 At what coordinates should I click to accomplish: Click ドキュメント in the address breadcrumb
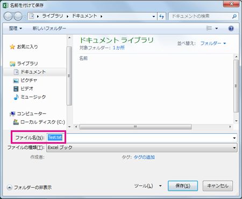pos(84,16)
